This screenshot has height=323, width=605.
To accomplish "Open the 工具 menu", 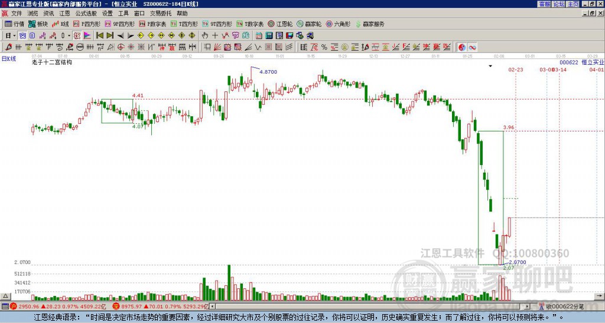I will pyautogui.click(x=123, y=14).
